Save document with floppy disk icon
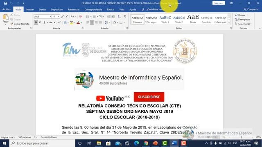 [x=5, y=3]
